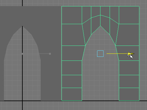The width and height of the screenshot is (147, 110).
Task: Click the apex vertex of the wireframe arch opening
Action: click(100, 26)
